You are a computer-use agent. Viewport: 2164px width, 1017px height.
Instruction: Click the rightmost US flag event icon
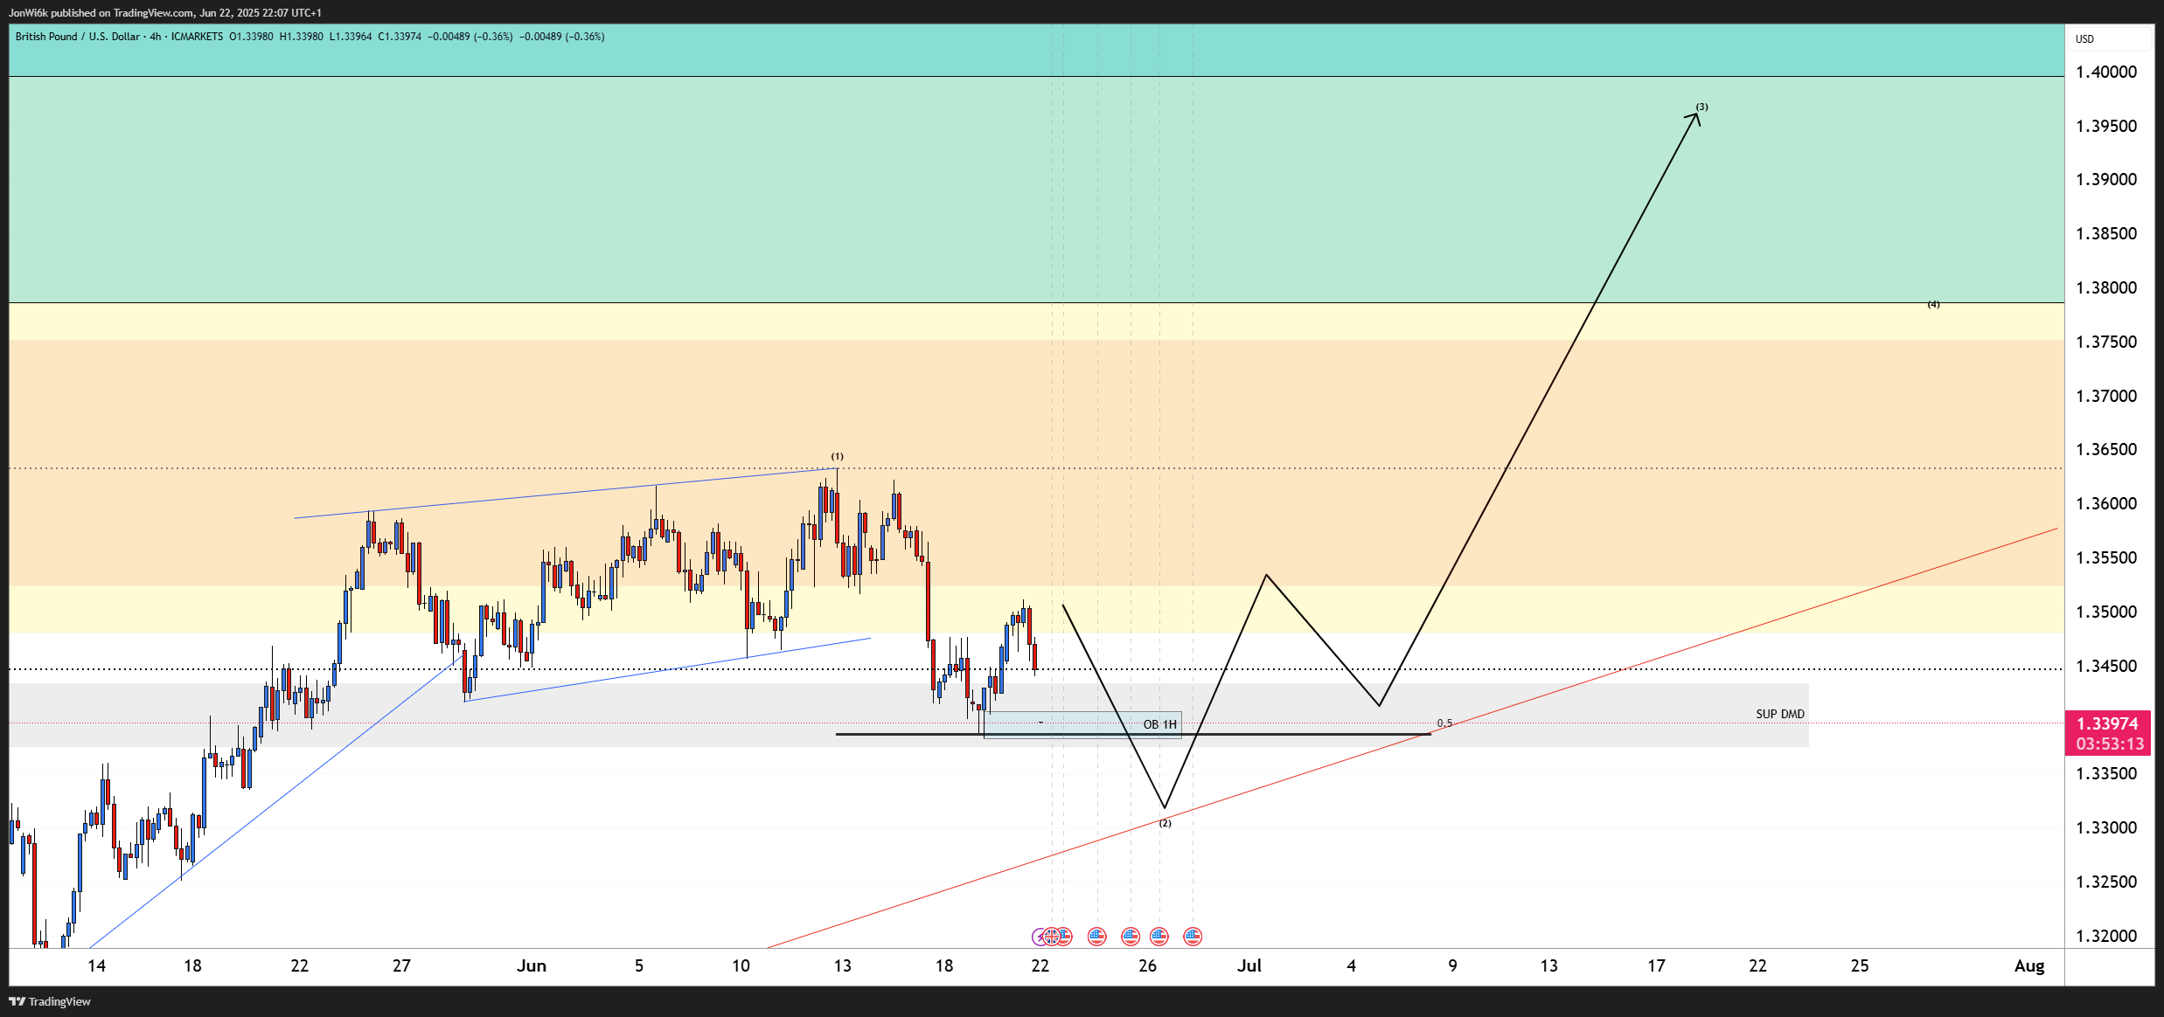[x=1193, y=937]
